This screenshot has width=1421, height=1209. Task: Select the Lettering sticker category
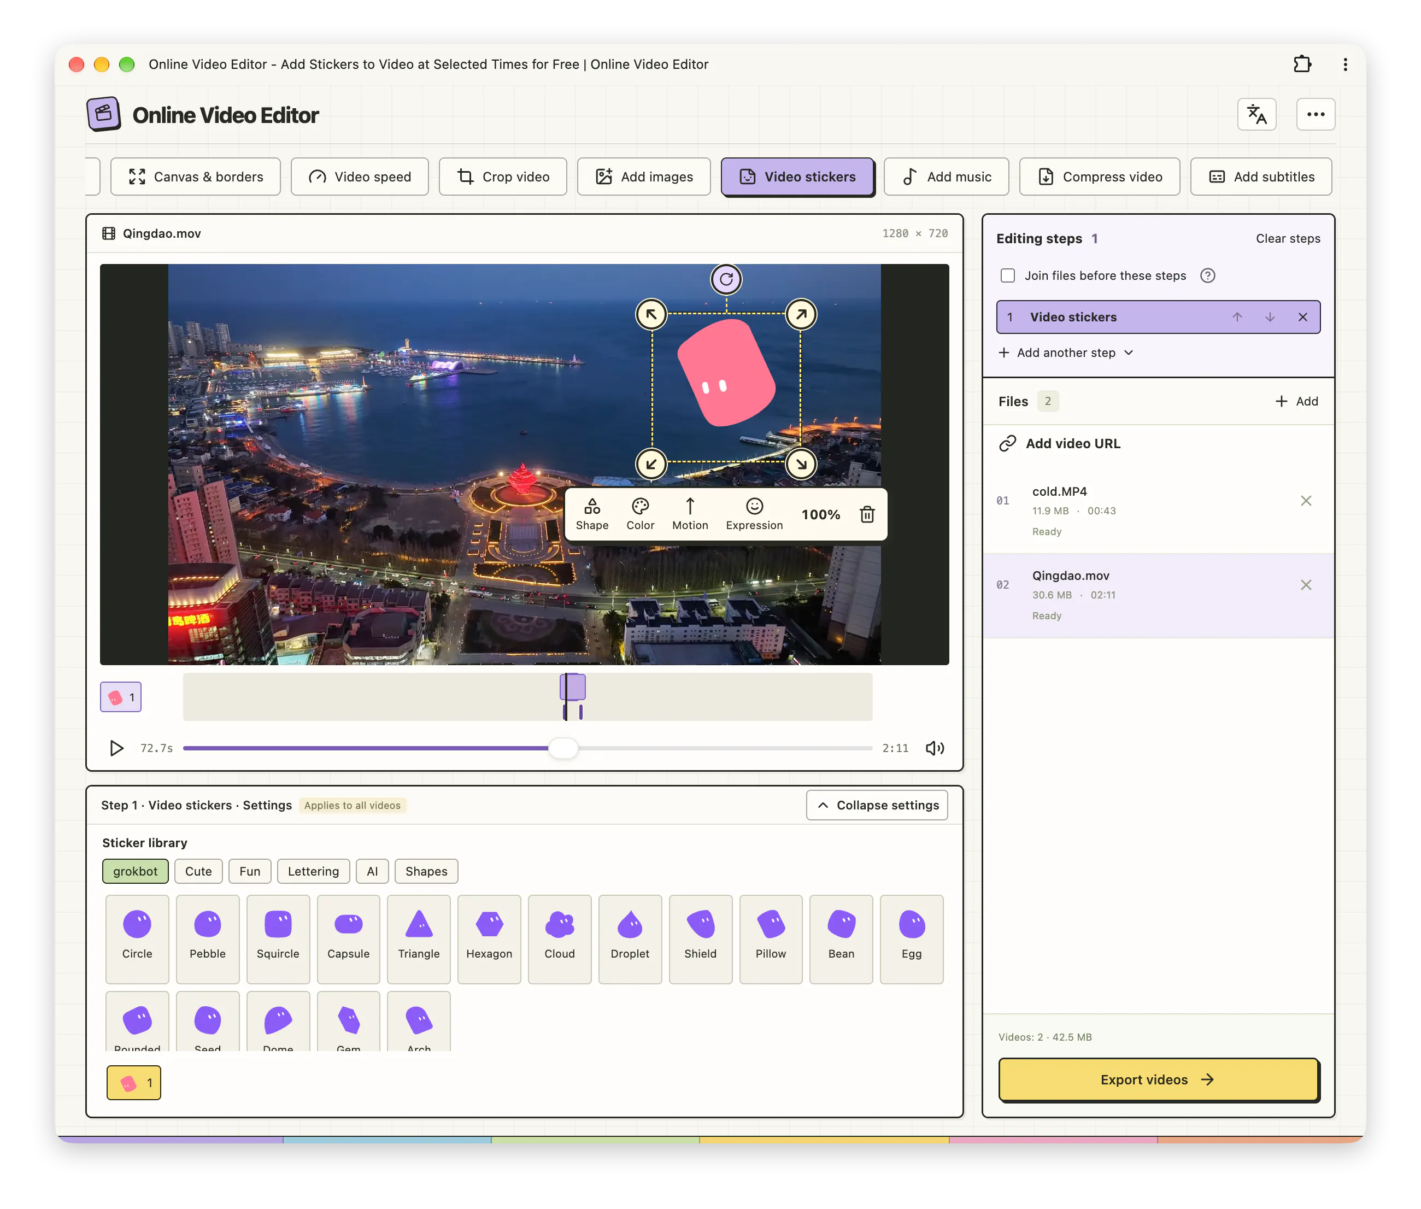click(x=313, y=871)
